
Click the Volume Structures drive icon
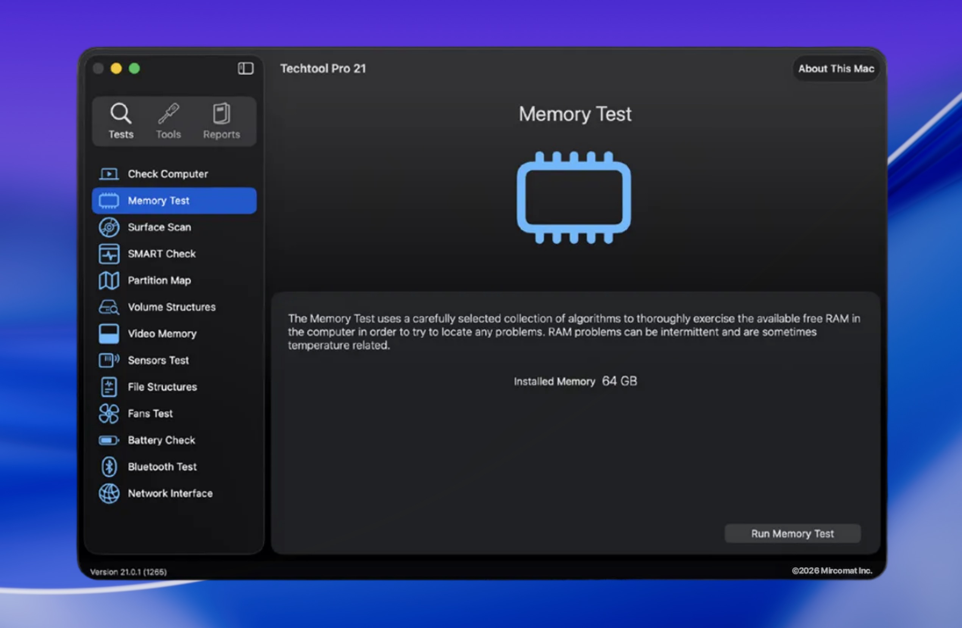(x=109, y=307)
